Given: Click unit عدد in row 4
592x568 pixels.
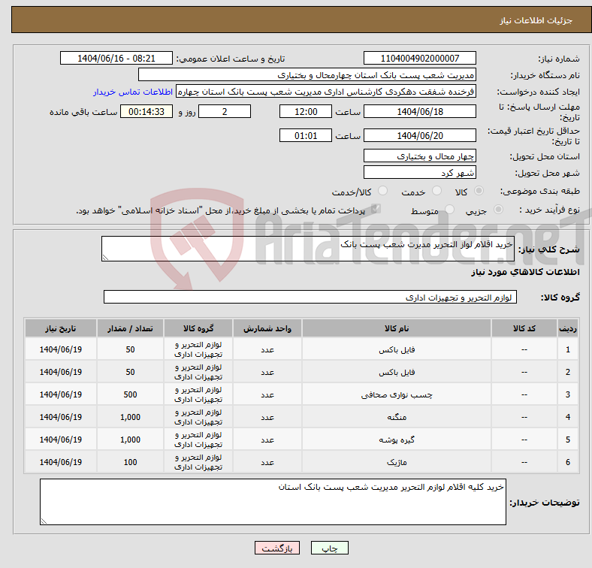Looking at the screenshot, I should pos(267,417).
